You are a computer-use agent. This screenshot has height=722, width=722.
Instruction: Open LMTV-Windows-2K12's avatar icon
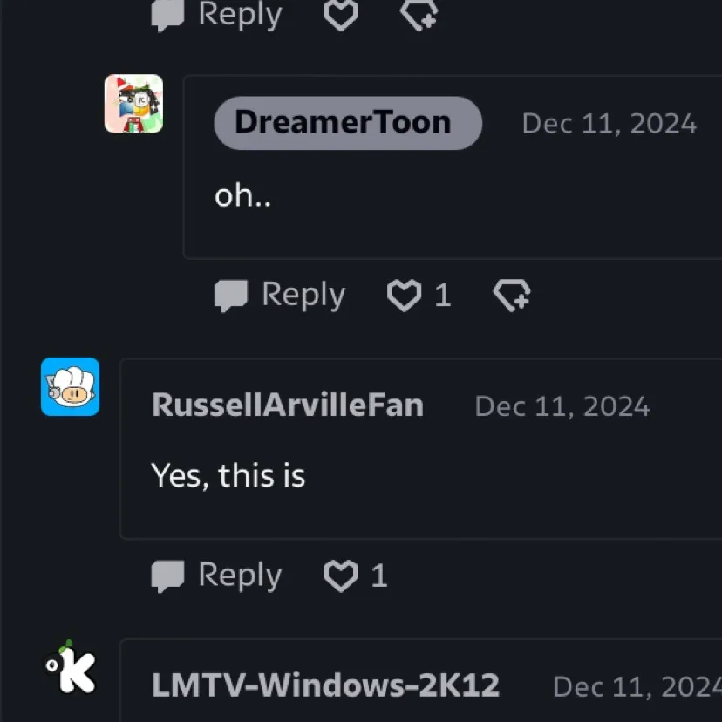click(70, 667)
